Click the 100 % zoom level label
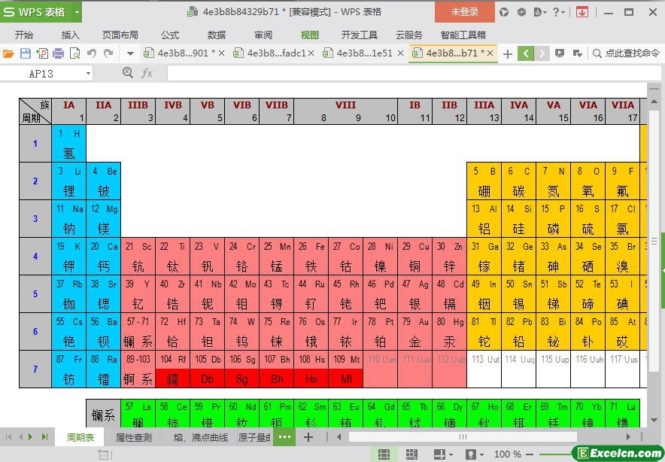The width and height of the screenshot is (665, 462). click(x=508, y=454)
